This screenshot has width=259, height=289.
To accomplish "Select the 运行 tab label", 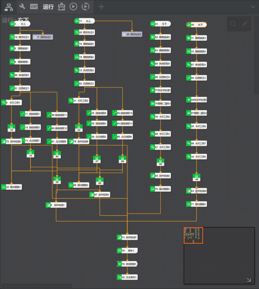I will (x=48, y=7).
